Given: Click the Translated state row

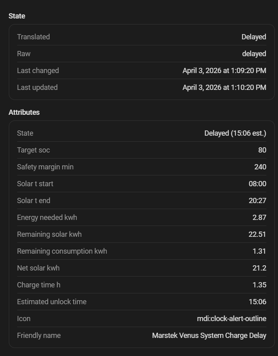Looking at the screenshot, I should (x=141, y=37).
